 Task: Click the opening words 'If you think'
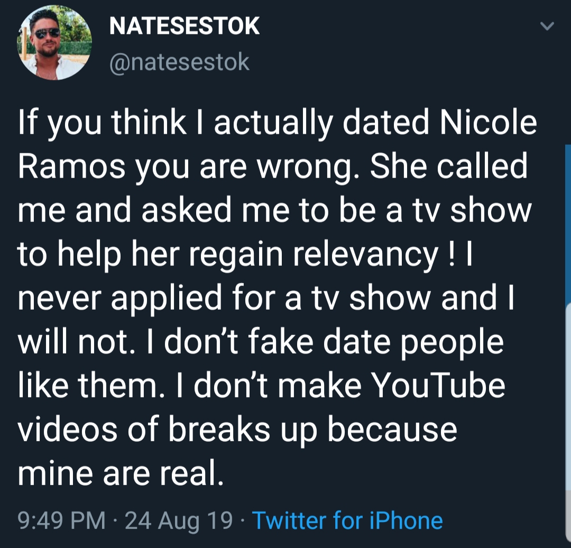tap(103, 122)
